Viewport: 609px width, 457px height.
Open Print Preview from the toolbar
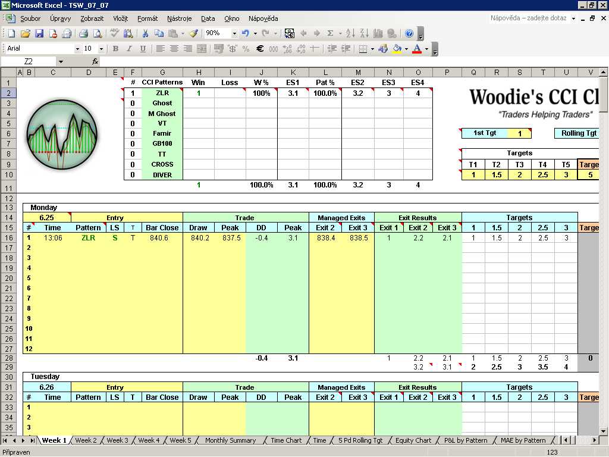click(98, 33)
